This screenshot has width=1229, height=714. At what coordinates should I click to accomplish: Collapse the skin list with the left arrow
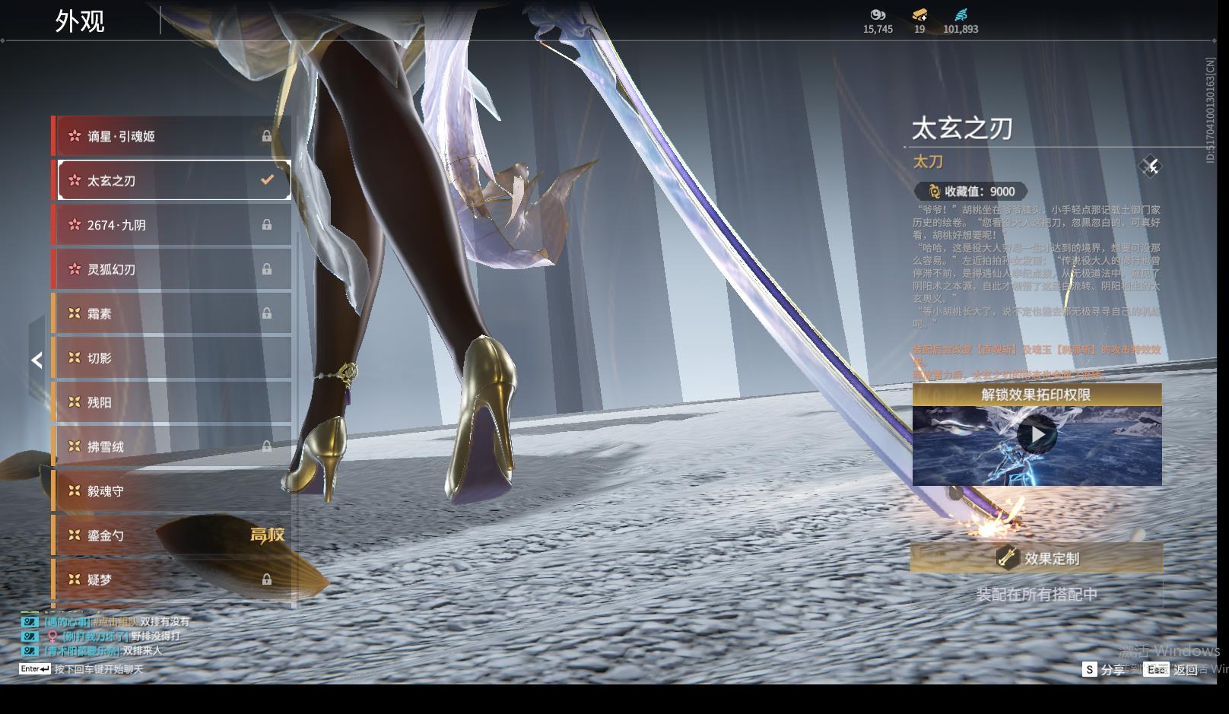pyautogui.click(x=37, y=360)
